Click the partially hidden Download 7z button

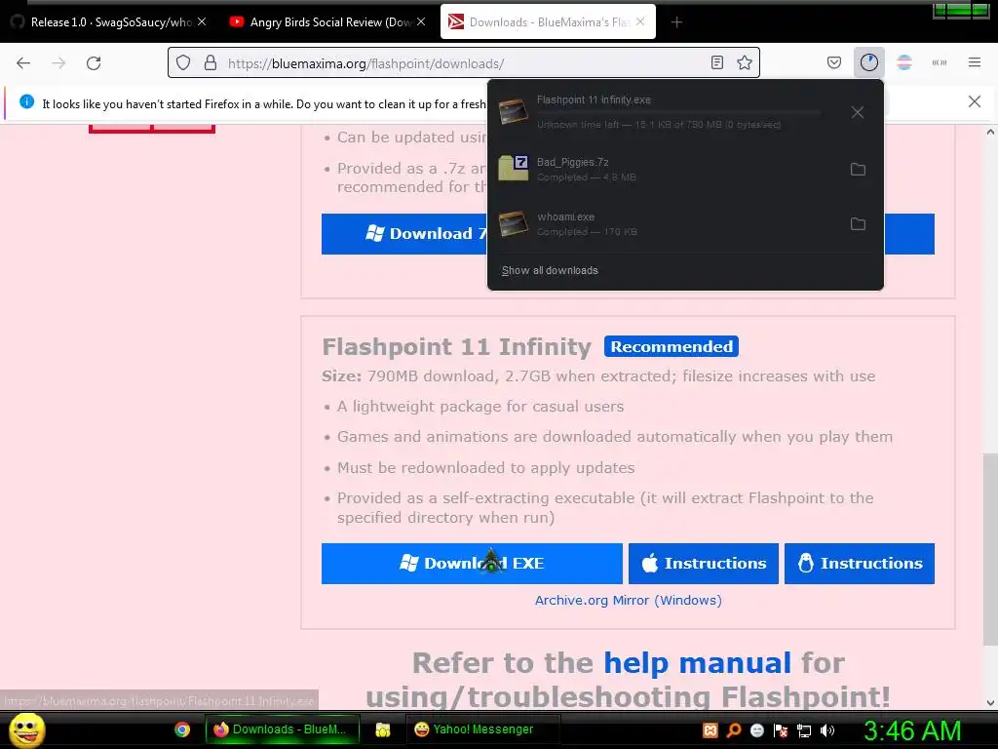tap(404, 234)
